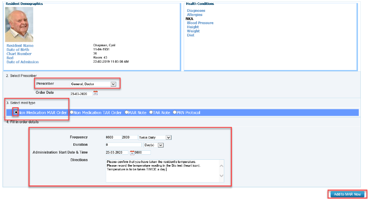The width and height of the screenshot is (369, 199).
Task: Select the Non Medication MAR Order option
Action: coord(16,112)
